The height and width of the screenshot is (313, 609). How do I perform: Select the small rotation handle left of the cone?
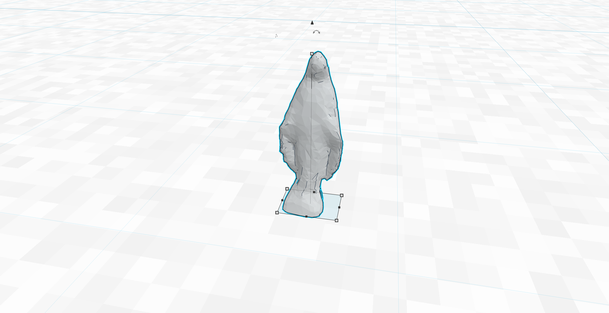276,36
